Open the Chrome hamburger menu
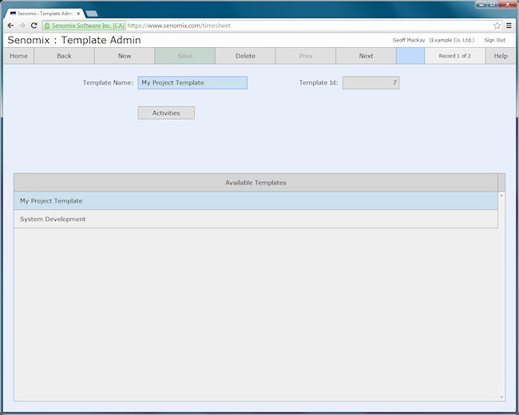The width and height of the screenshot is (519, 415). click(509, 26)
